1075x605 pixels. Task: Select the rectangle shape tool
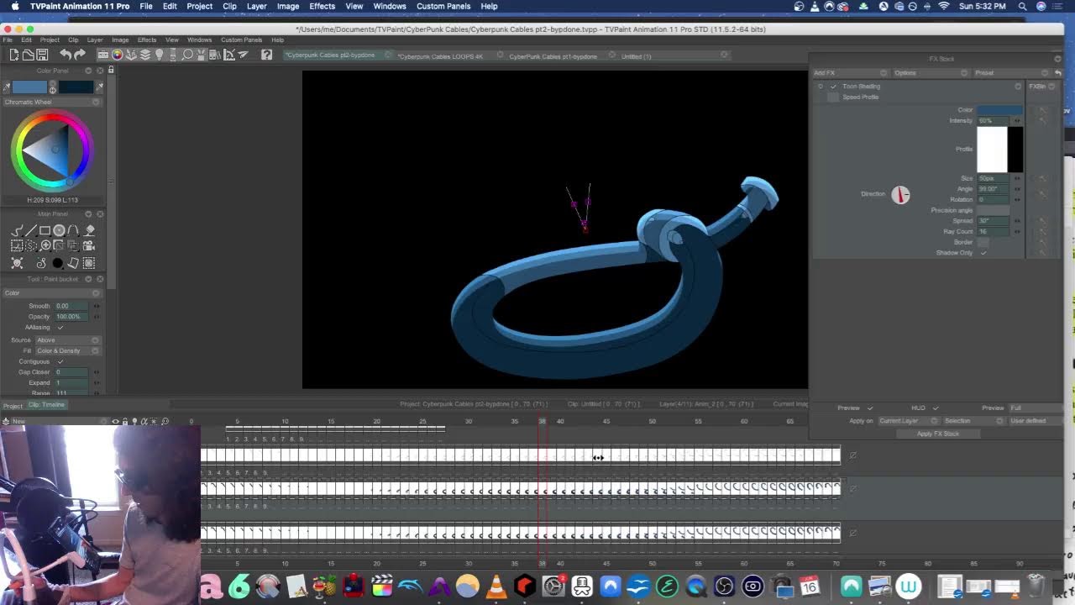(x=45, y=230)
